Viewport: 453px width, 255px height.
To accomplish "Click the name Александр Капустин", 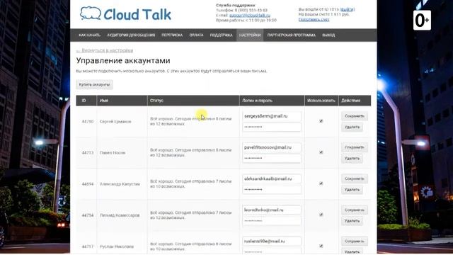I will click(120, 184).
